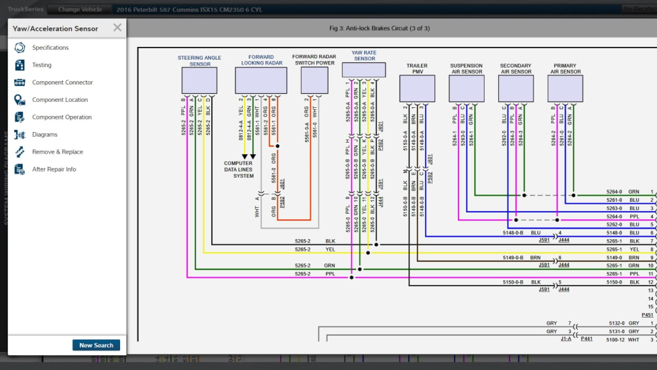Click the Testing icon
Viewport: 657px width, 370px height.
click(x=19, y=65)
